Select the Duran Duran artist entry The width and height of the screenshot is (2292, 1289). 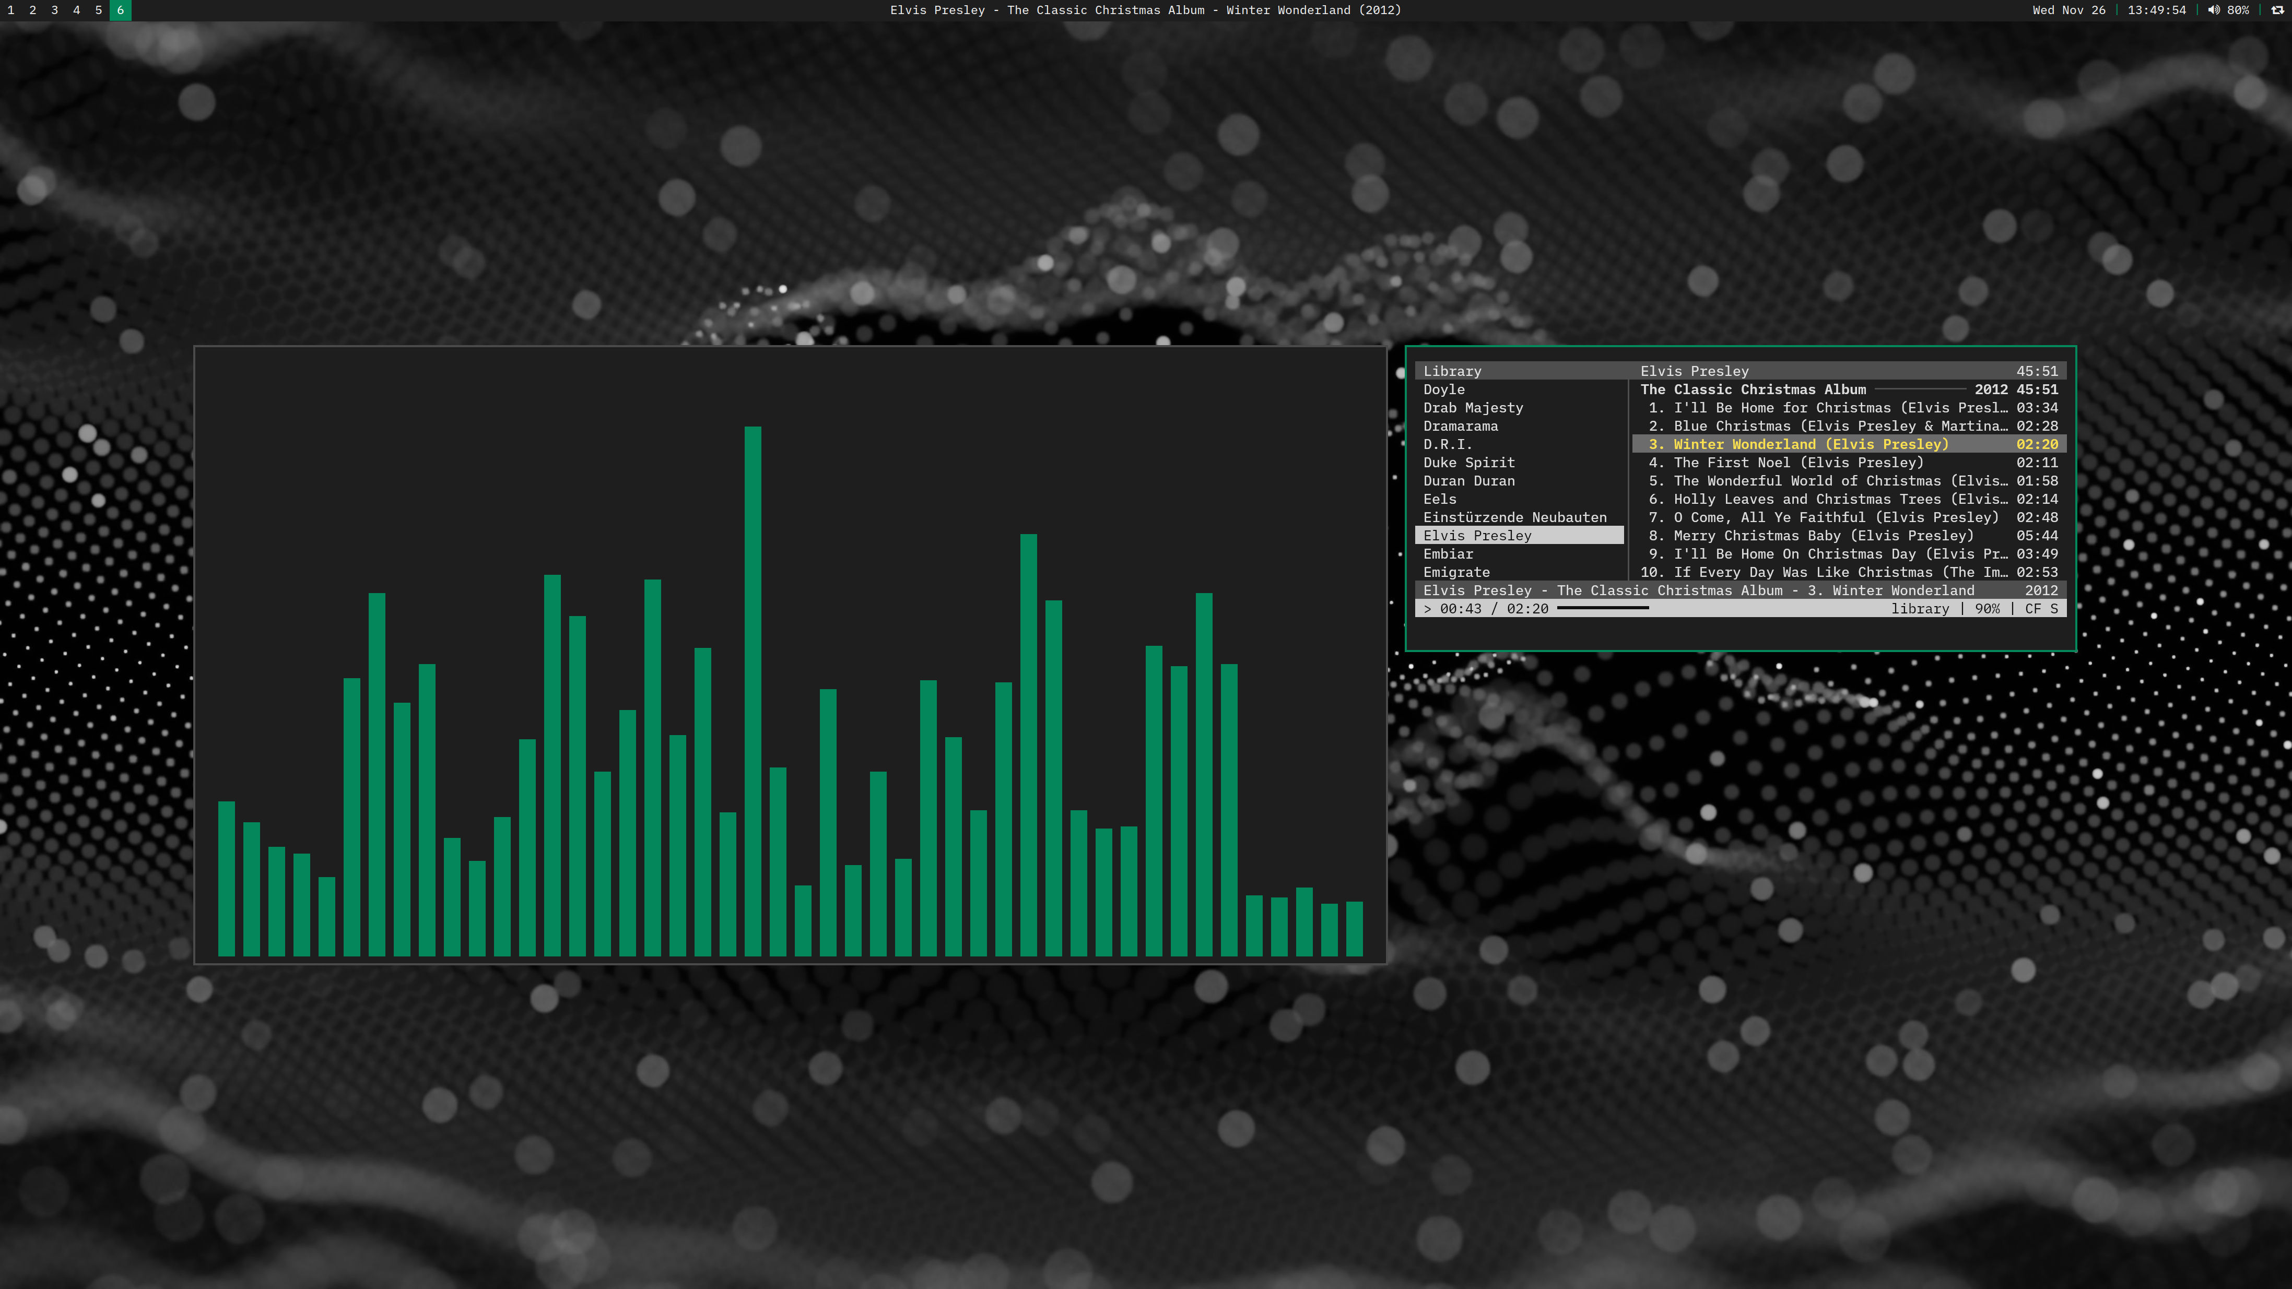click(x=1468, y=480)
